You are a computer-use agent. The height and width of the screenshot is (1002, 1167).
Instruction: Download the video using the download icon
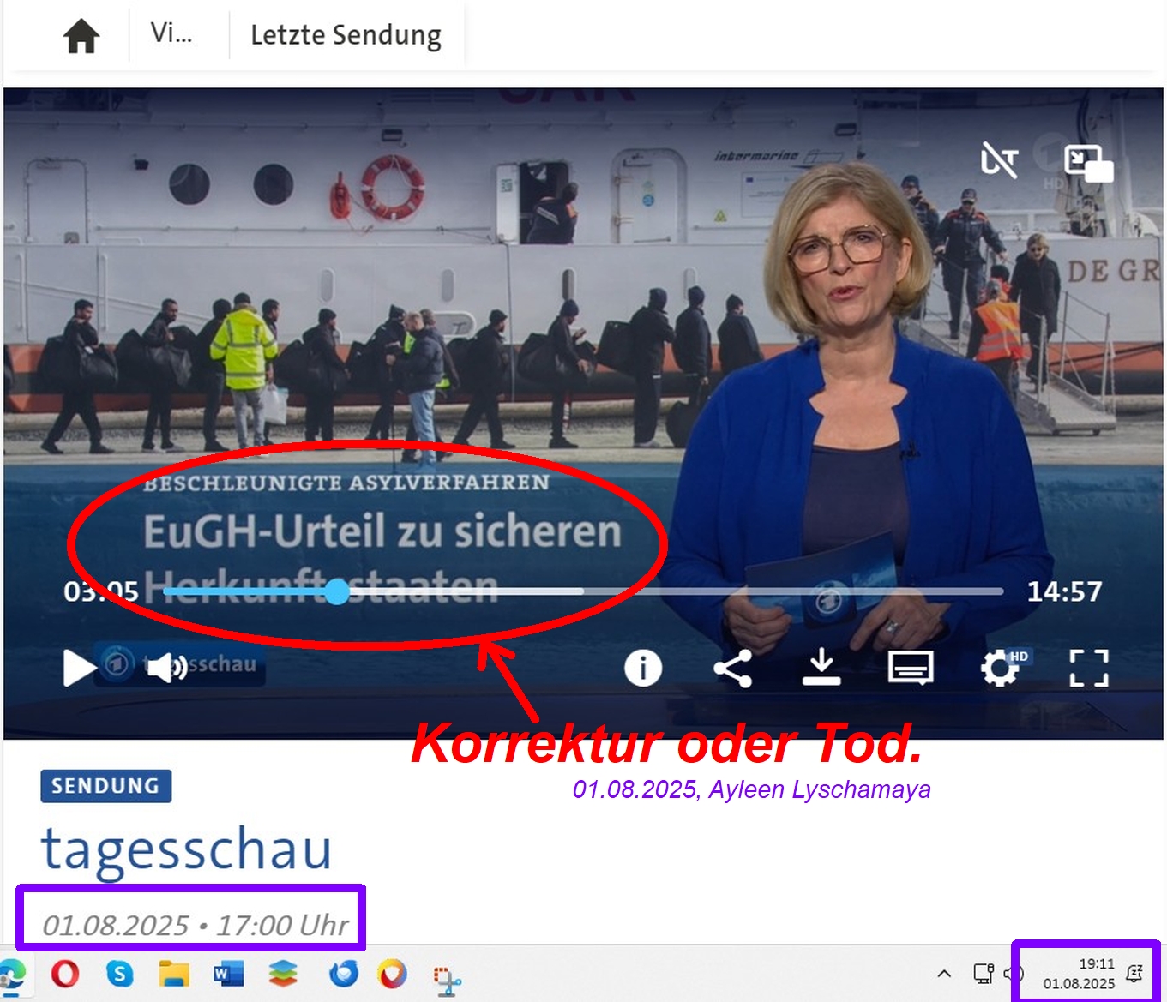[821, 668]
